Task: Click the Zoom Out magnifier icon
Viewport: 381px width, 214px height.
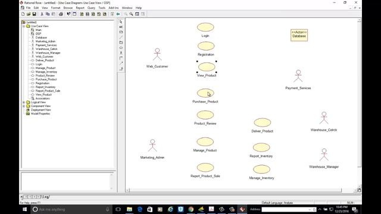Action: (x=131, y=14)
